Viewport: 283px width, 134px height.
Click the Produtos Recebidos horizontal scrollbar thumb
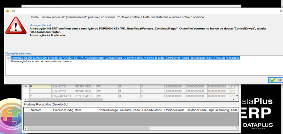[88, 128]
